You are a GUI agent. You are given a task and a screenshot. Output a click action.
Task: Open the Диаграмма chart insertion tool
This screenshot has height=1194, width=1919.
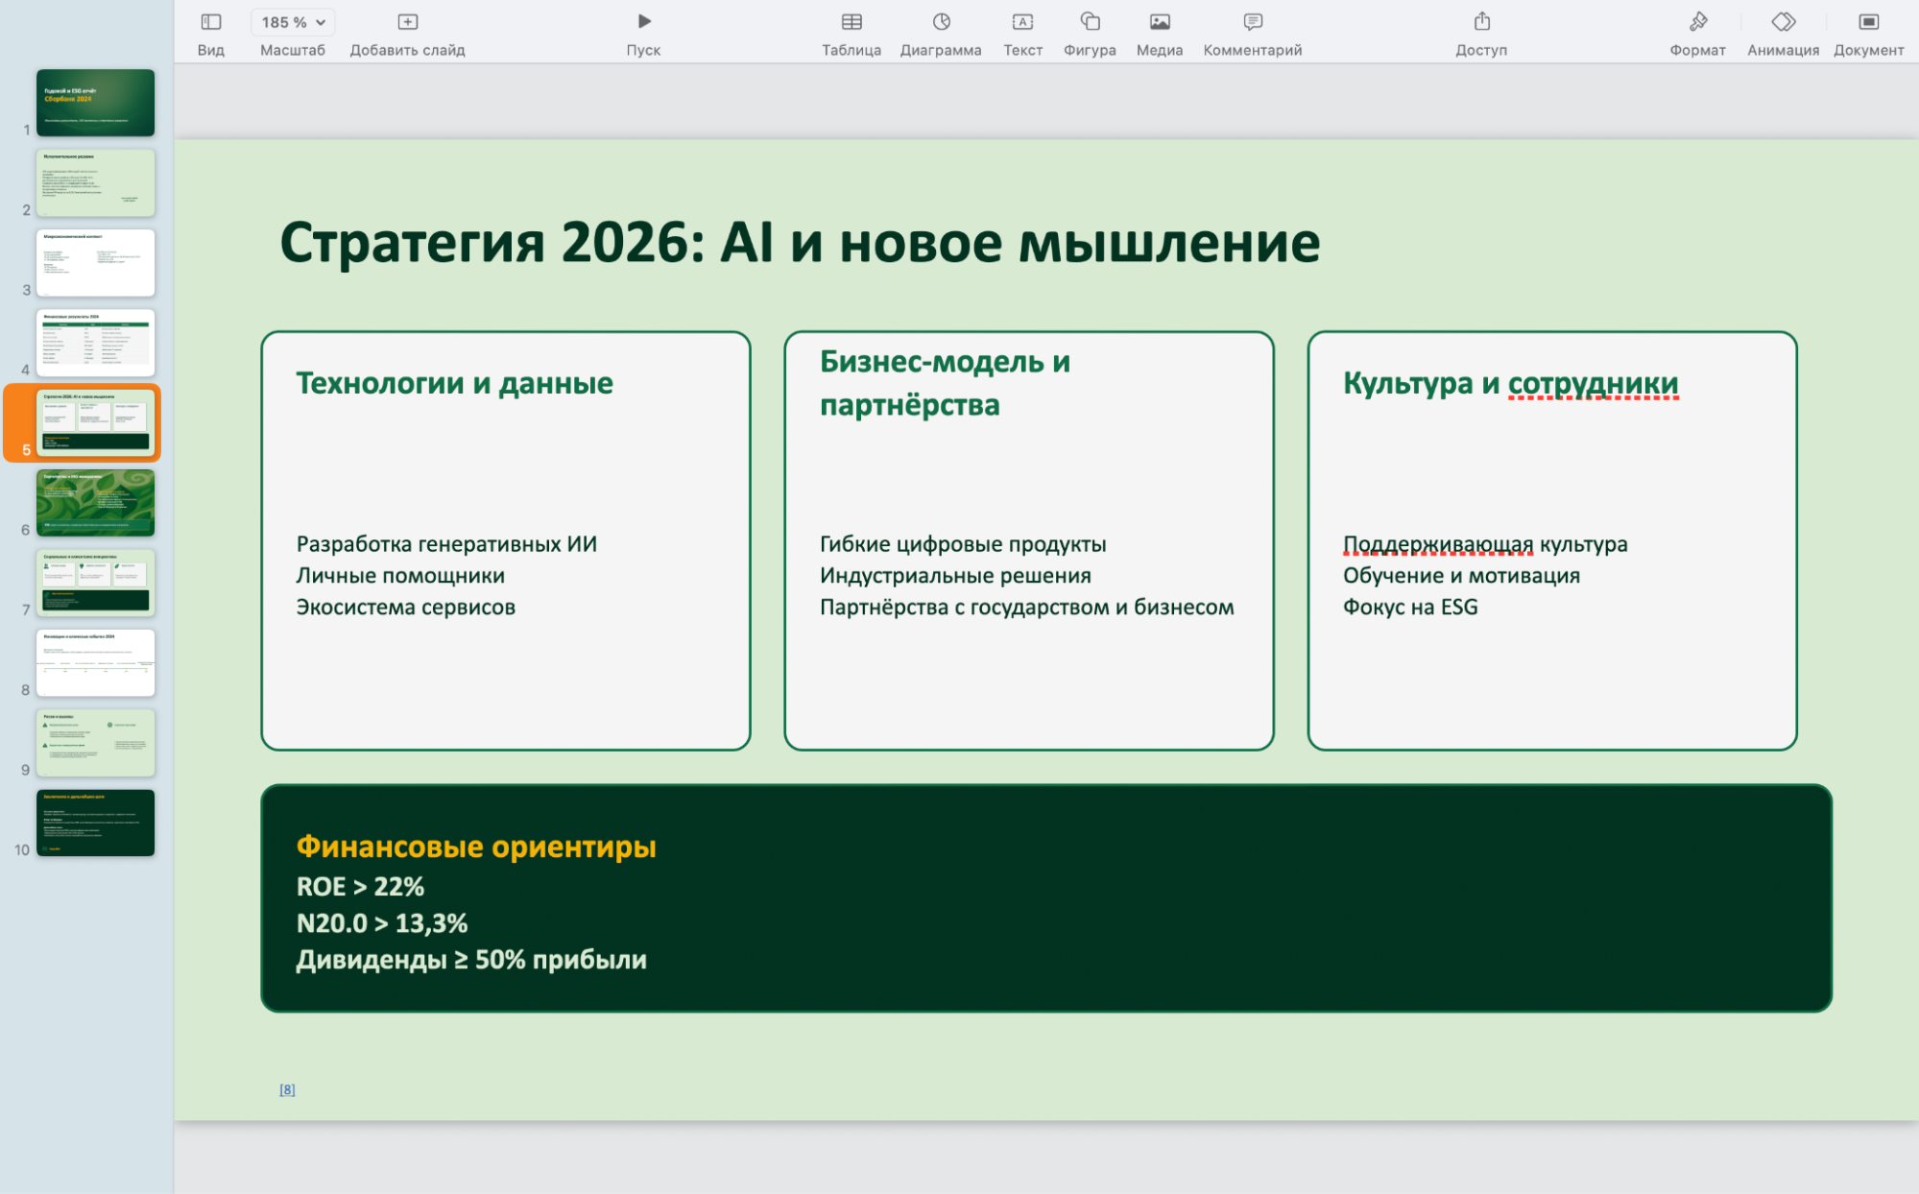tap(940, 21)
